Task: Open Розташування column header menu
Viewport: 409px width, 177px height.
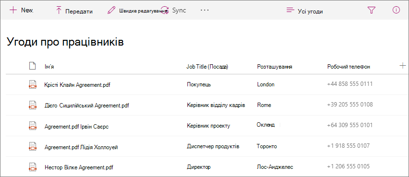Action: pos(274,67)
